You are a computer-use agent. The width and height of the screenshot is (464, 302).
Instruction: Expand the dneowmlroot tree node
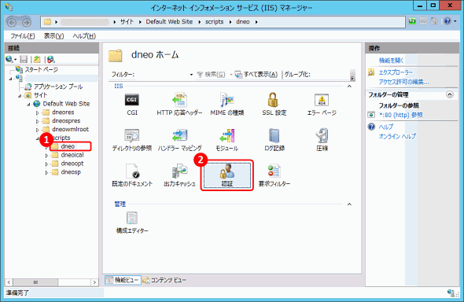(37, 130)
